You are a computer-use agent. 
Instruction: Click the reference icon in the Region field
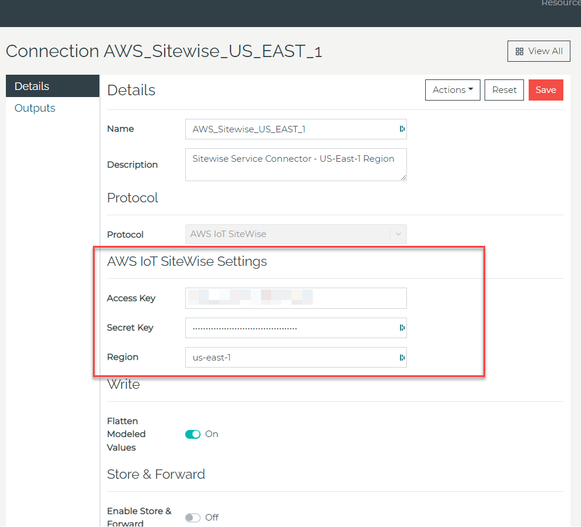point(402,358)
